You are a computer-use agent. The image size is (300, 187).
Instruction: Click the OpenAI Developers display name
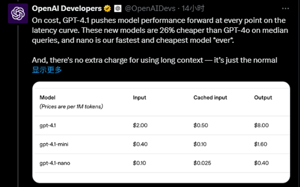point(67,8)
